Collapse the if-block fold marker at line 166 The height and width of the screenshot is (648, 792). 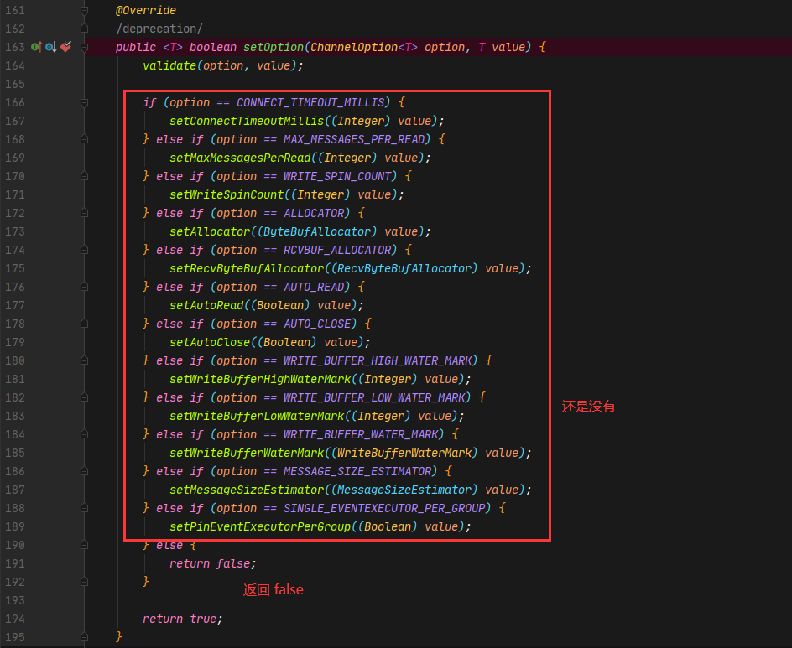83,102
